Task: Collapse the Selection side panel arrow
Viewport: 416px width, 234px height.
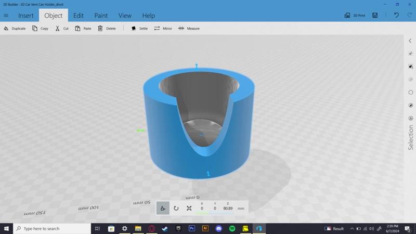Action: tap(410, 41)
